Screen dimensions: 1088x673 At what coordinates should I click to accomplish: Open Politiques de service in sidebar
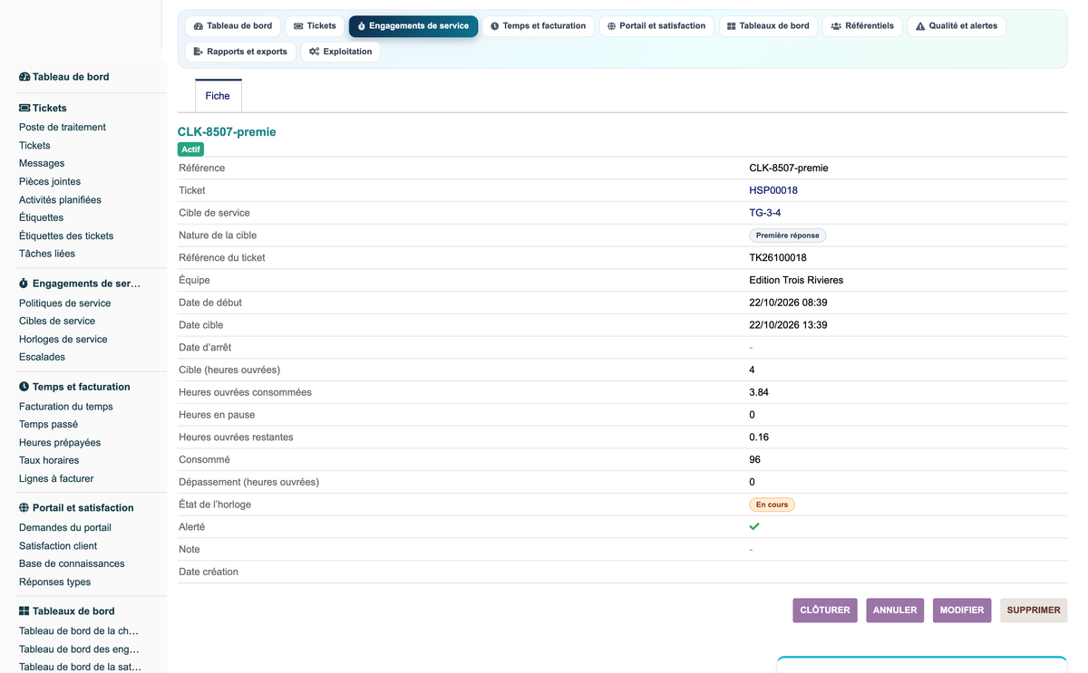coord(65,303)
